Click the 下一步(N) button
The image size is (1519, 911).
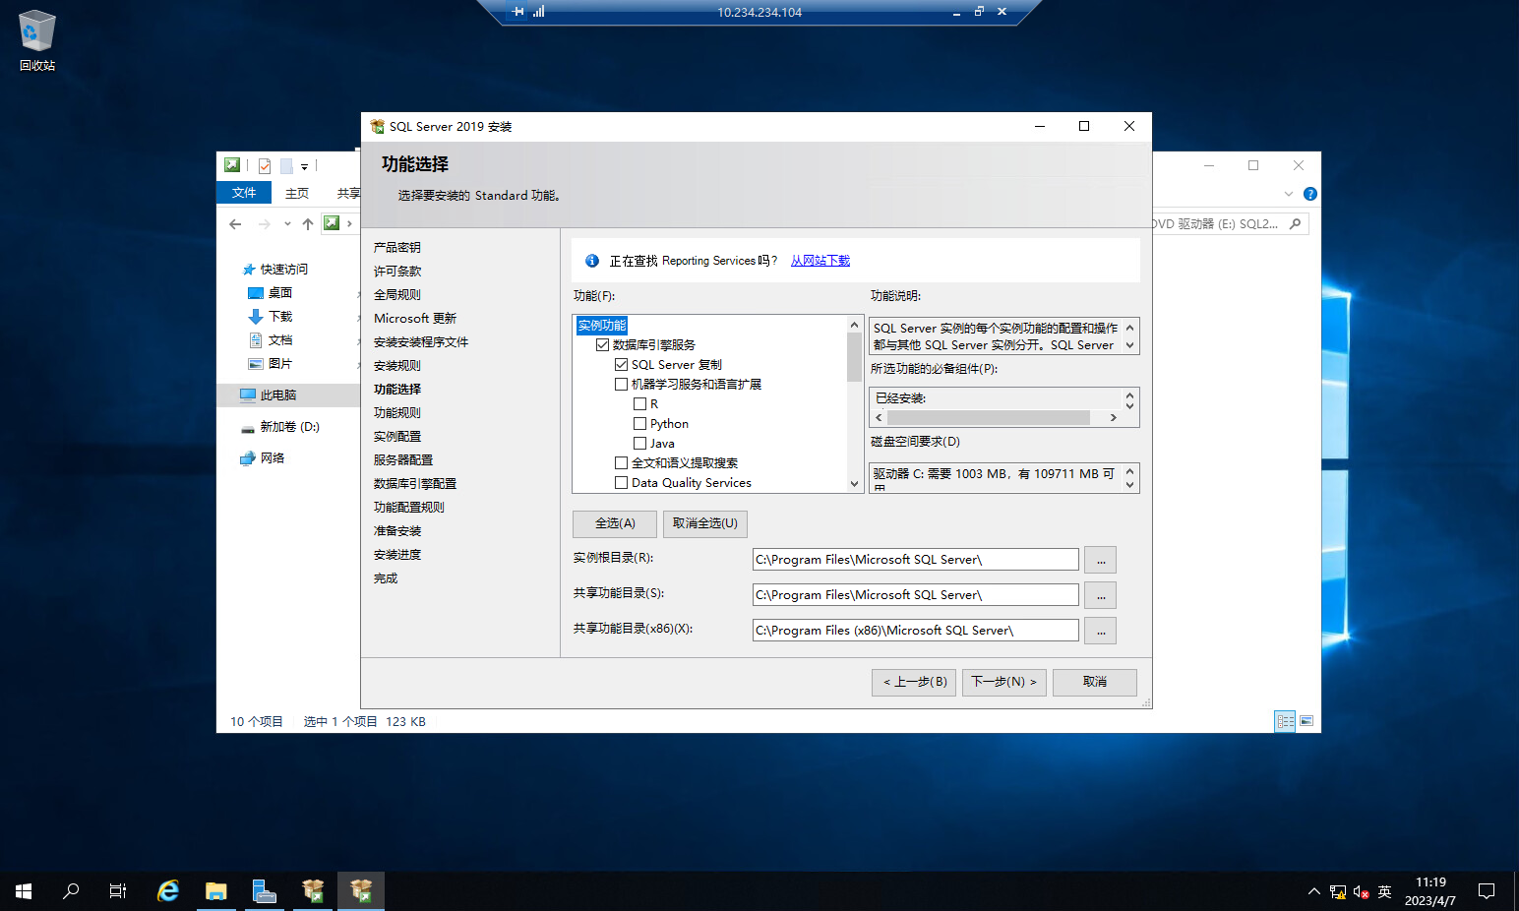(1003, 682)
